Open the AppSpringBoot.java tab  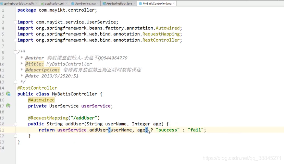(x=119, y=4)
